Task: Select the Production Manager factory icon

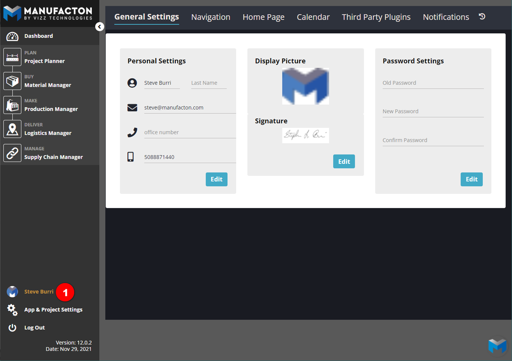Action: click(x=12, y=105)
